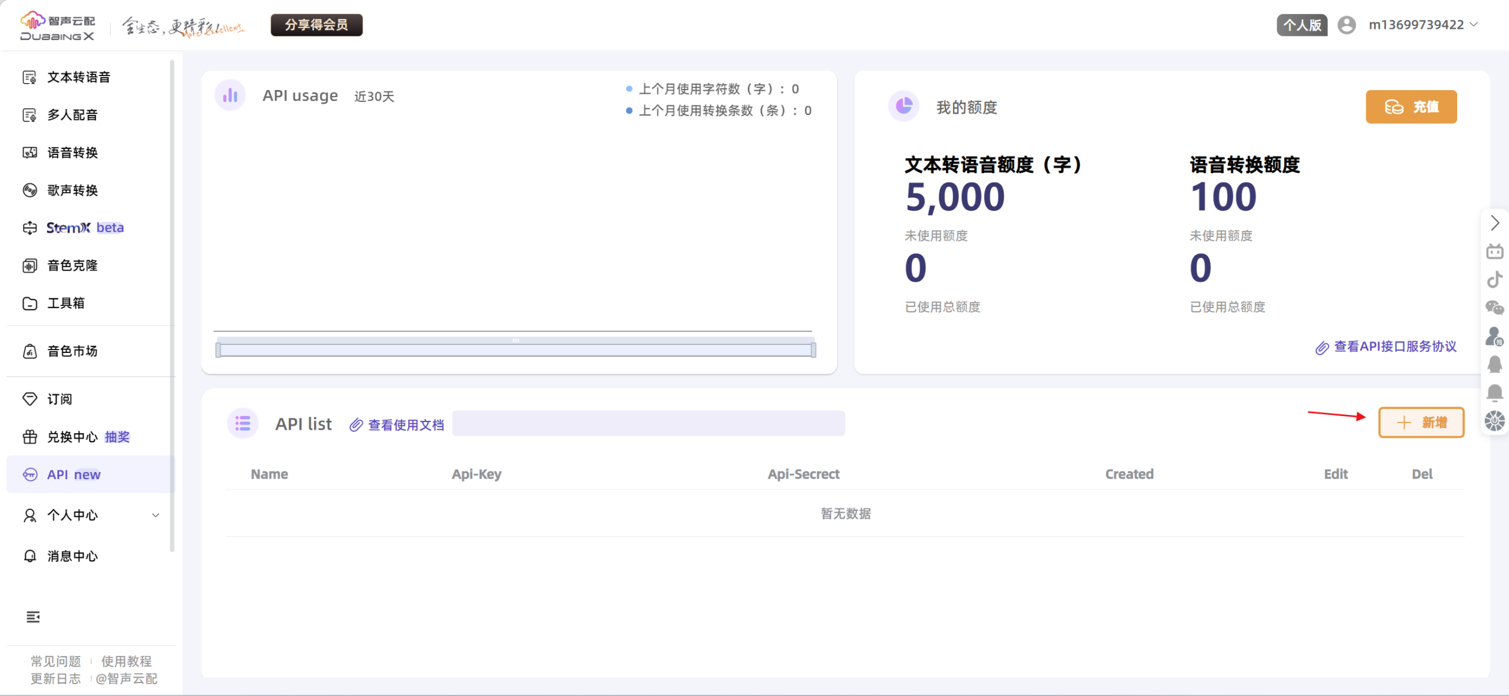Browse the 音色市场 voice marketplace

(72, 351)
